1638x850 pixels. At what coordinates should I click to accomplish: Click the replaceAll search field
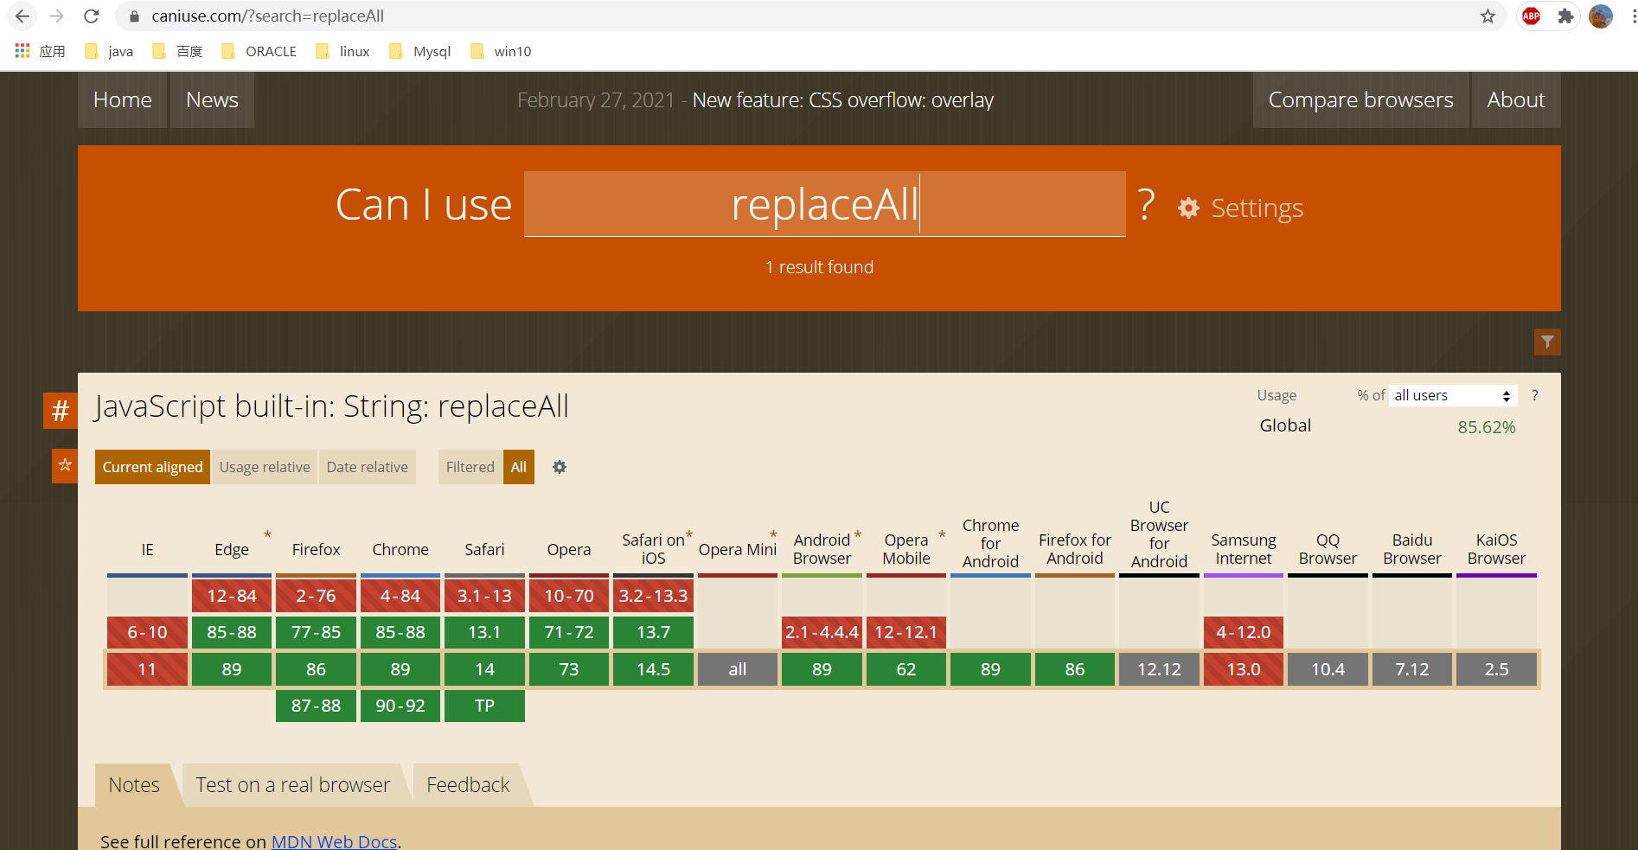coord(825,204)
